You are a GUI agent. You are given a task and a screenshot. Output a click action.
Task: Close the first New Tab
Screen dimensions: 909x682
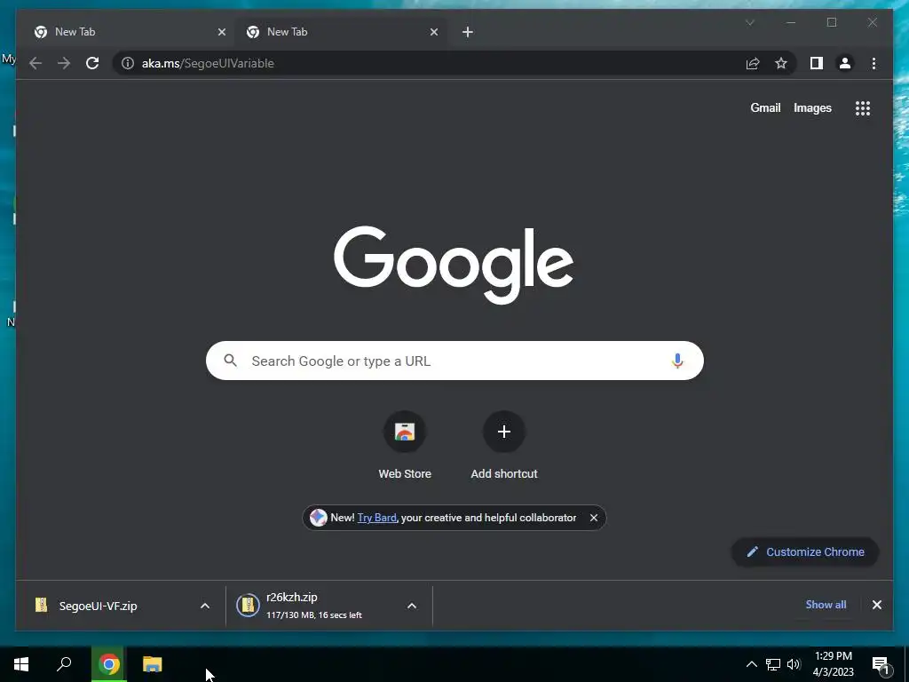(x=221, y=32)
